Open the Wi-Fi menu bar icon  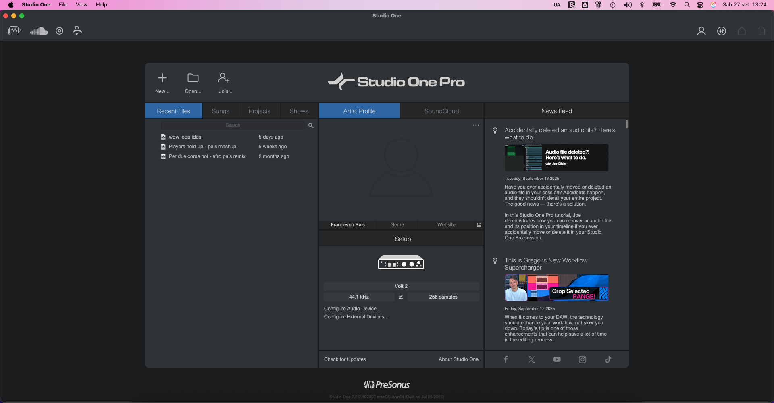[673, 5]
